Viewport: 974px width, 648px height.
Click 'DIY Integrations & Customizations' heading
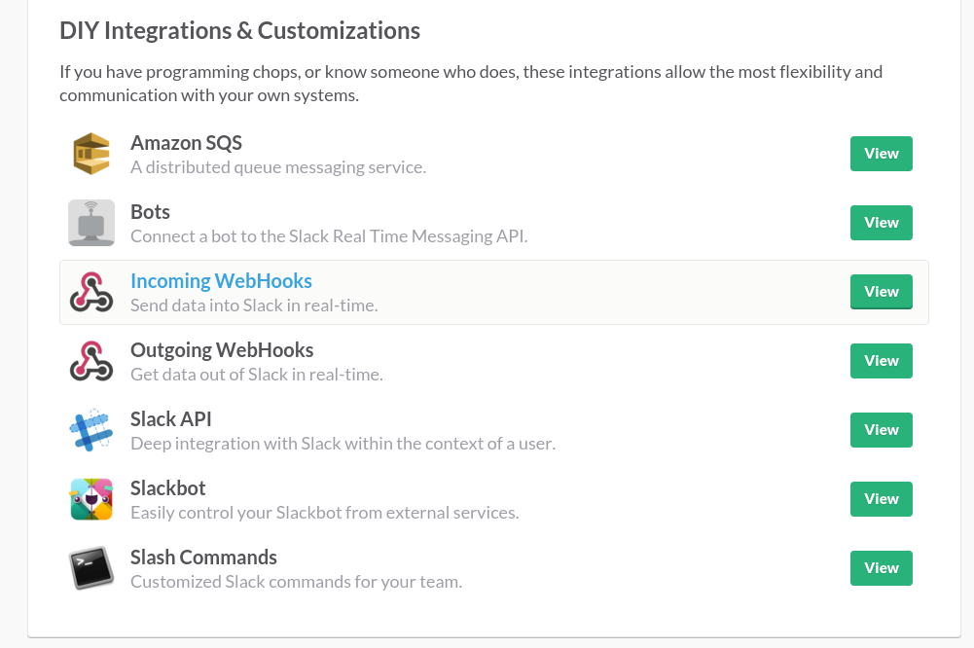(239, 31)
